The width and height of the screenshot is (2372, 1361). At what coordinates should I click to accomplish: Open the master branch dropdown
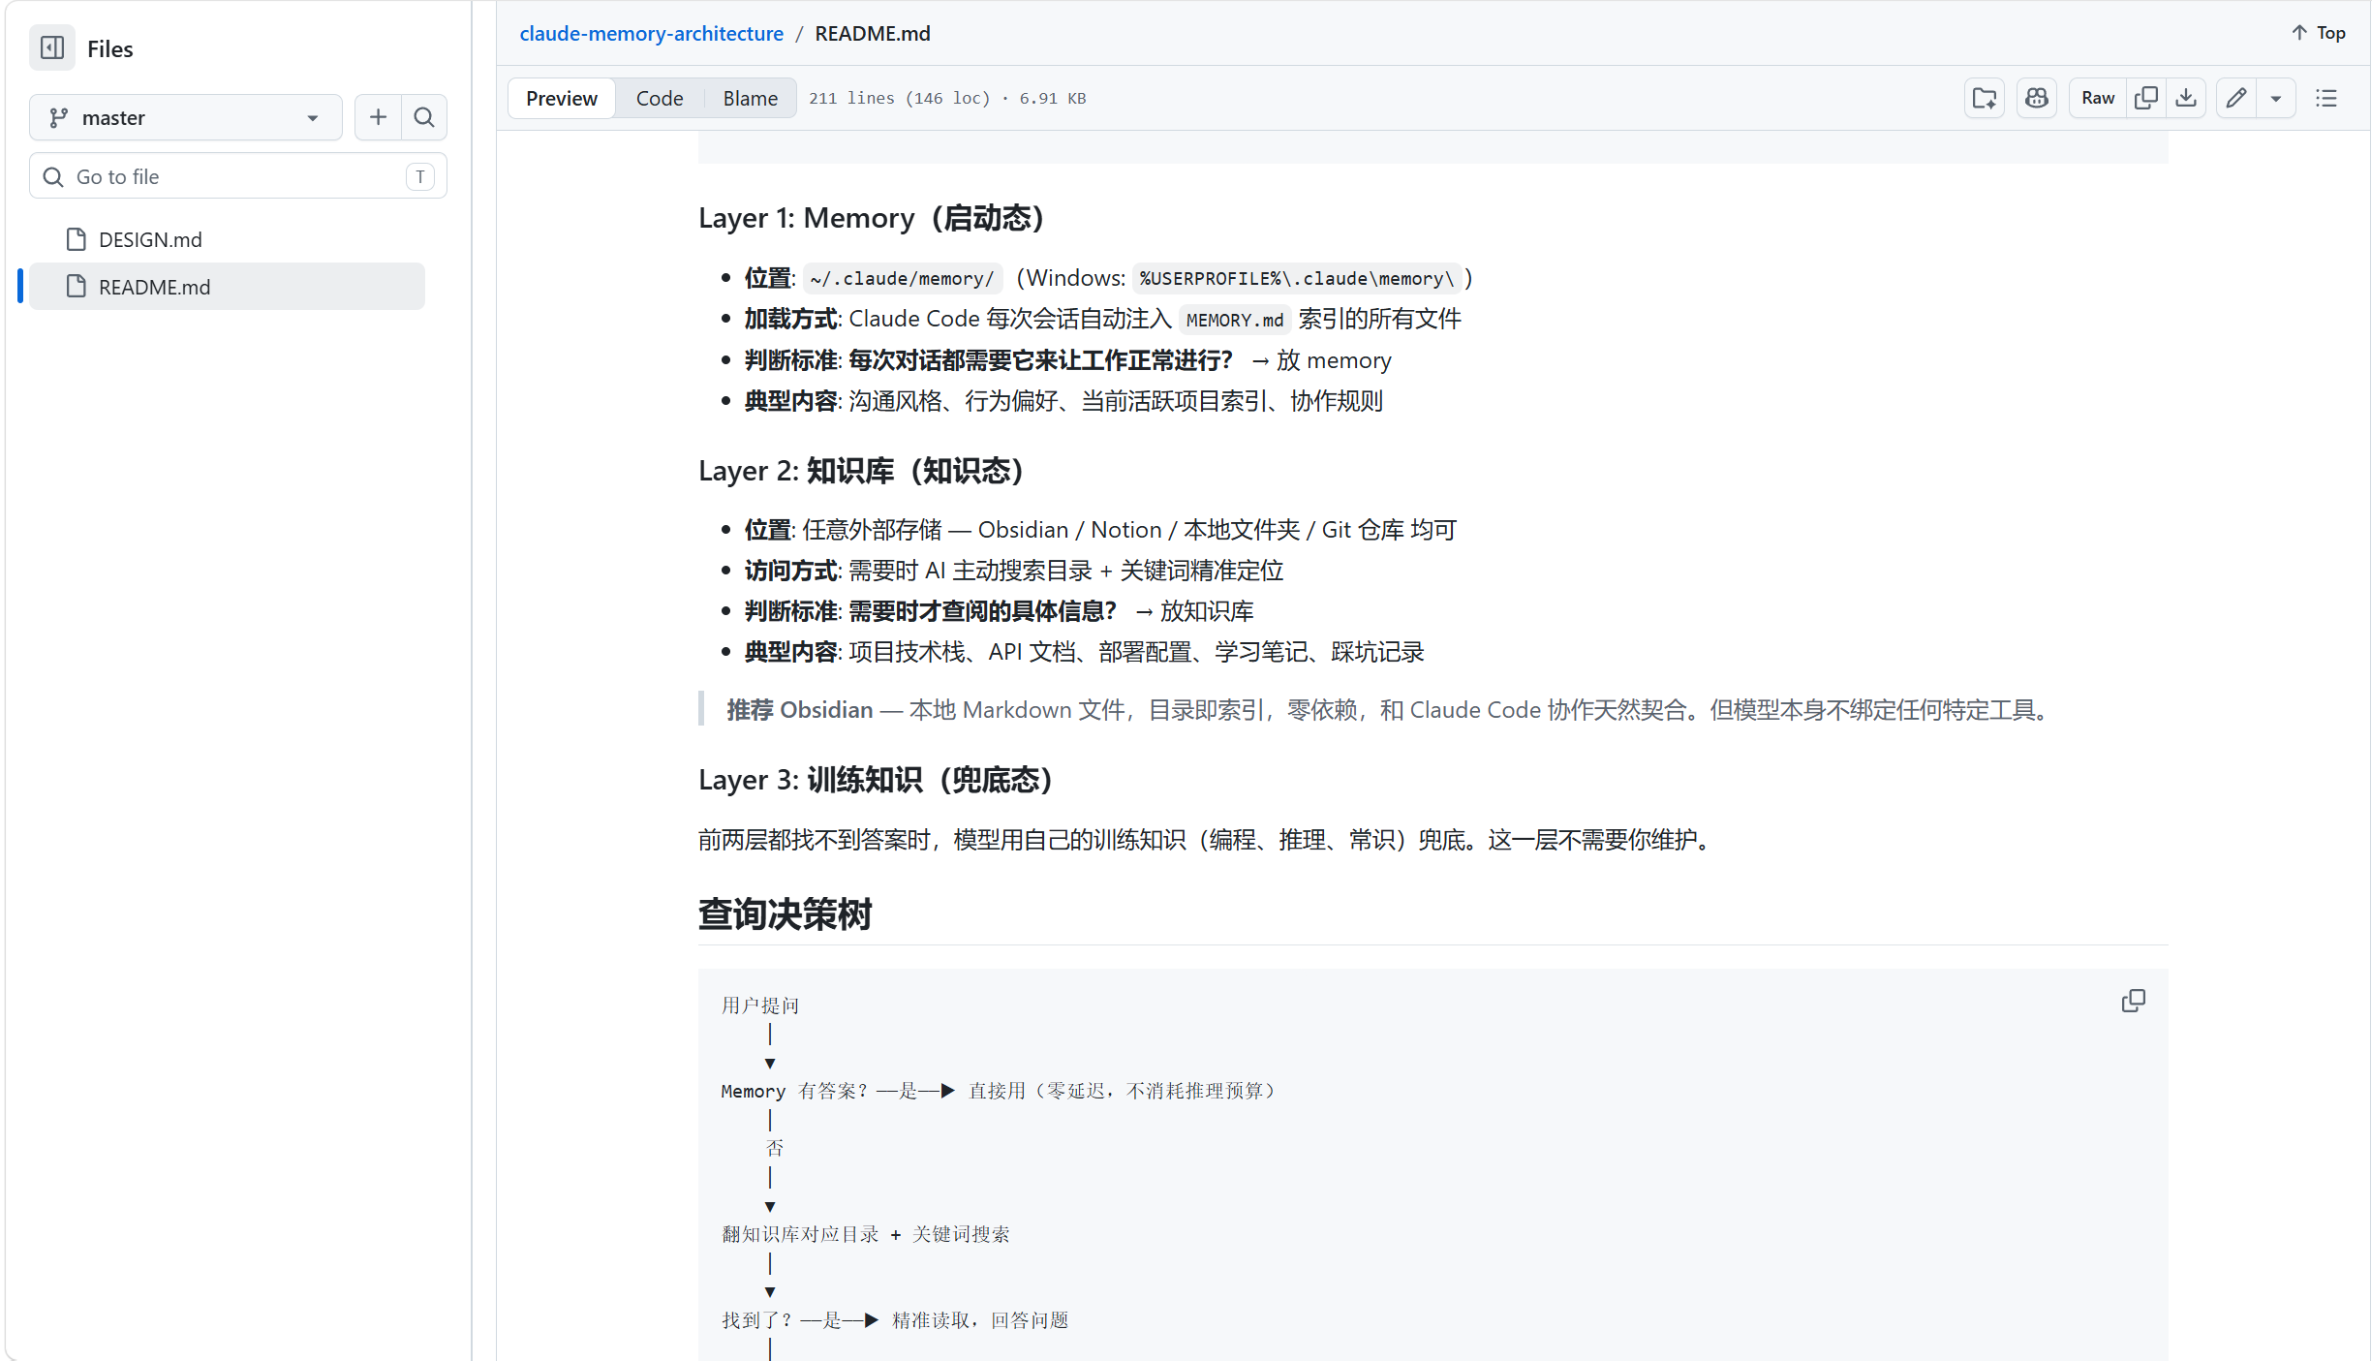click(x=186, y=117)
